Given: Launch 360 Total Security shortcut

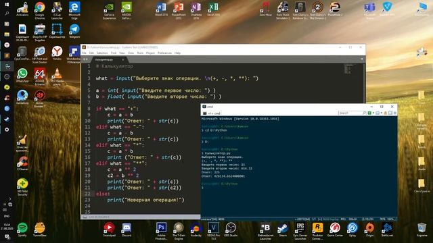Looking at the screenshot, I should pyautogui.click(x=22, y=187).
